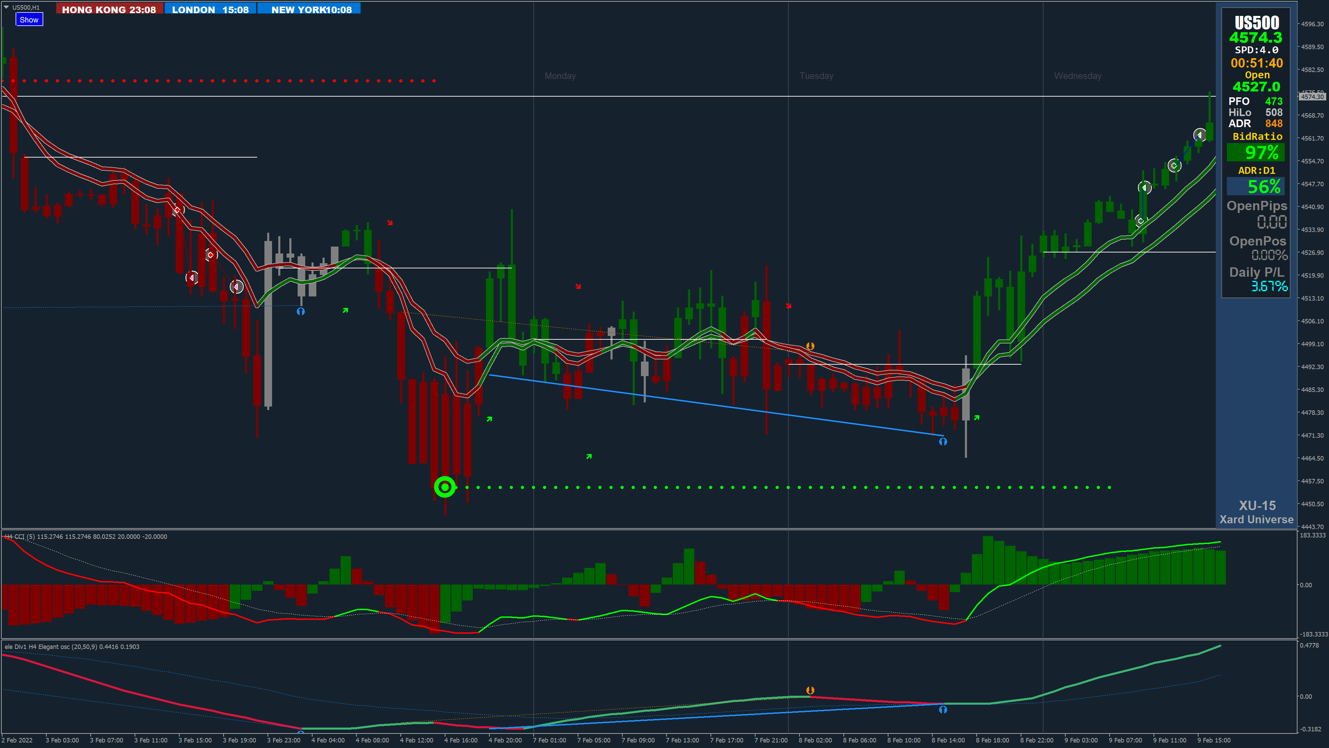Click red down arrow signal near Tuesday open
The height and width of the screenshot is (748, 1329).
tap(788, 305)
